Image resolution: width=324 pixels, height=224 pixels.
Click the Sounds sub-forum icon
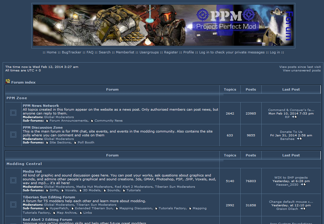click(x=105, y=191)
